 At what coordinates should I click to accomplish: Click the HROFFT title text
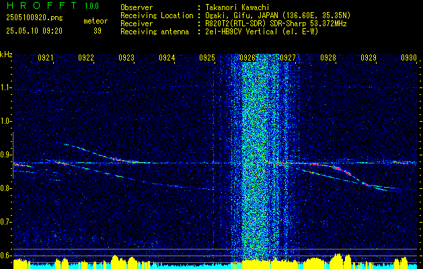click(x=42, y=5)
